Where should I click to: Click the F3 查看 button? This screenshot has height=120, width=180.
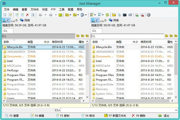click(x=12, y=115)
